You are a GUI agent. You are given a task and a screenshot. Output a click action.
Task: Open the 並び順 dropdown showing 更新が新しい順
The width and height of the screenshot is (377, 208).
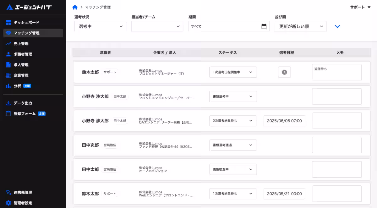300,27
